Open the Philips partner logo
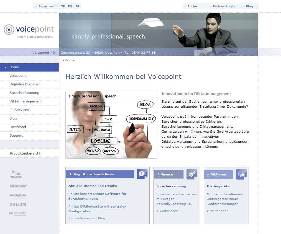The width and height of the screenshot is (281, 234). point(18,205)
